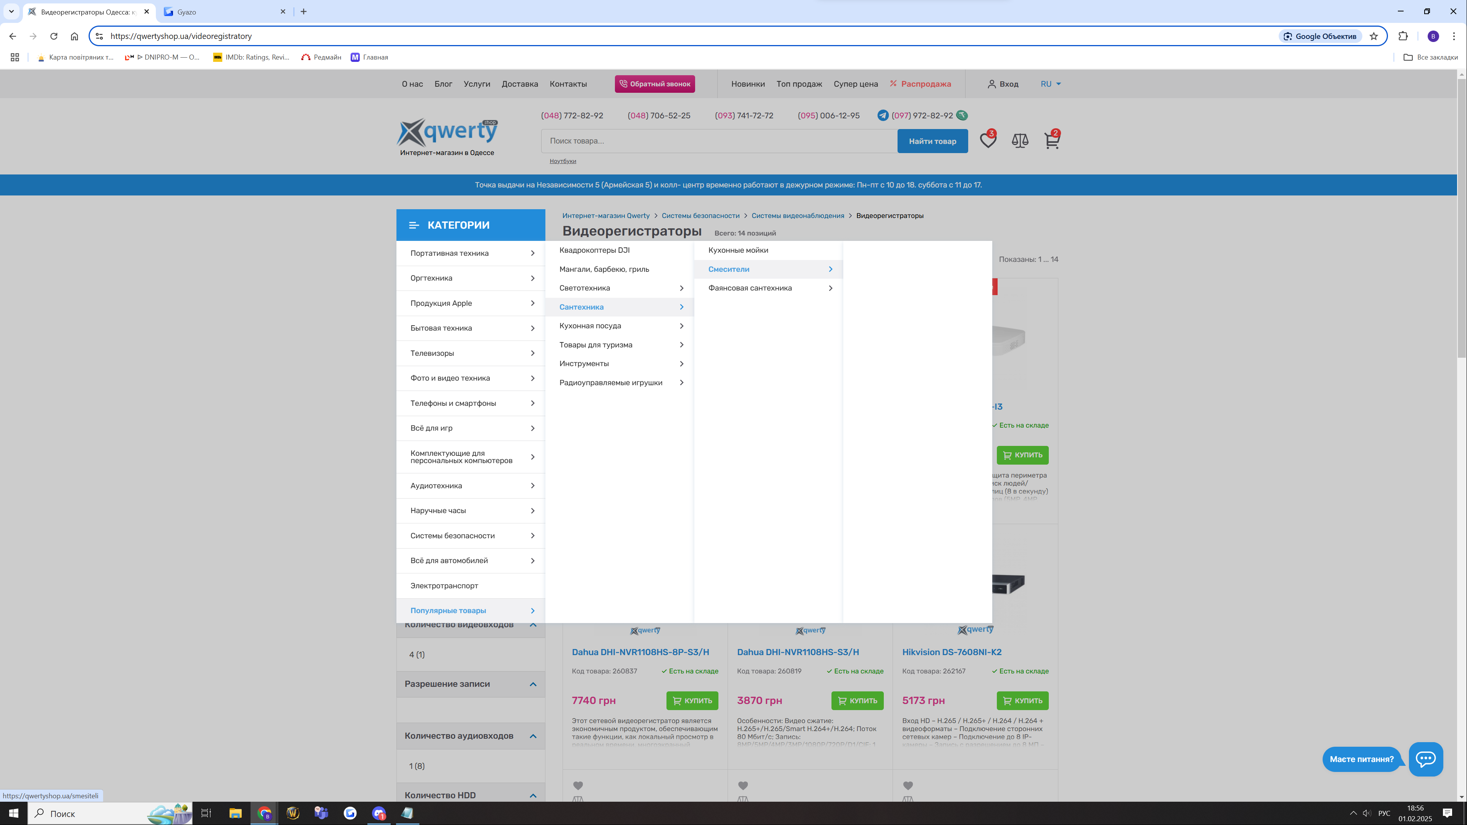Open the comparison scales icon
Viewport: 1467px width, 825px height.
tap(1019, 140)
